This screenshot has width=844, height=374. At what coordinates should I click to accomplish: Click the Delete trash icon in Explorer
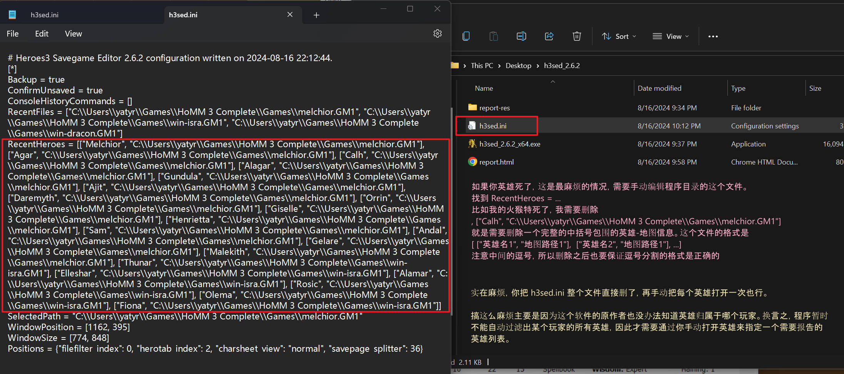coord(577,36)
